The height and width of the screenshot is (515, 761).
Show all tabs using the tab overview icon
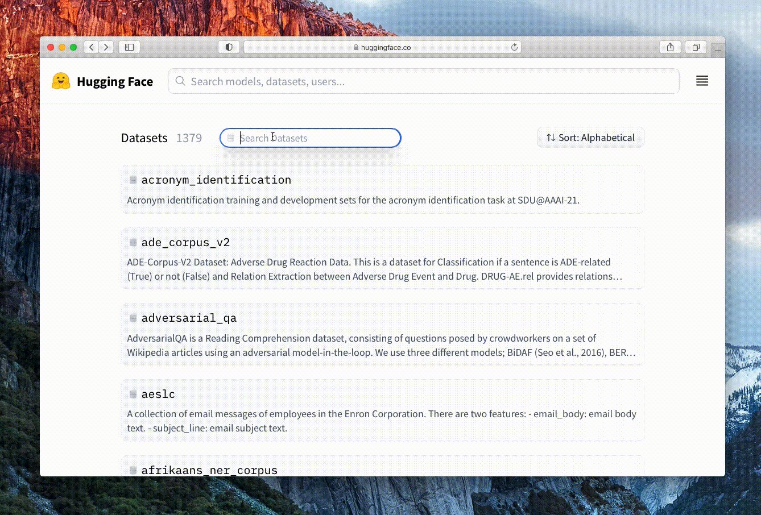pyautogui.click(x=696, y=47)
